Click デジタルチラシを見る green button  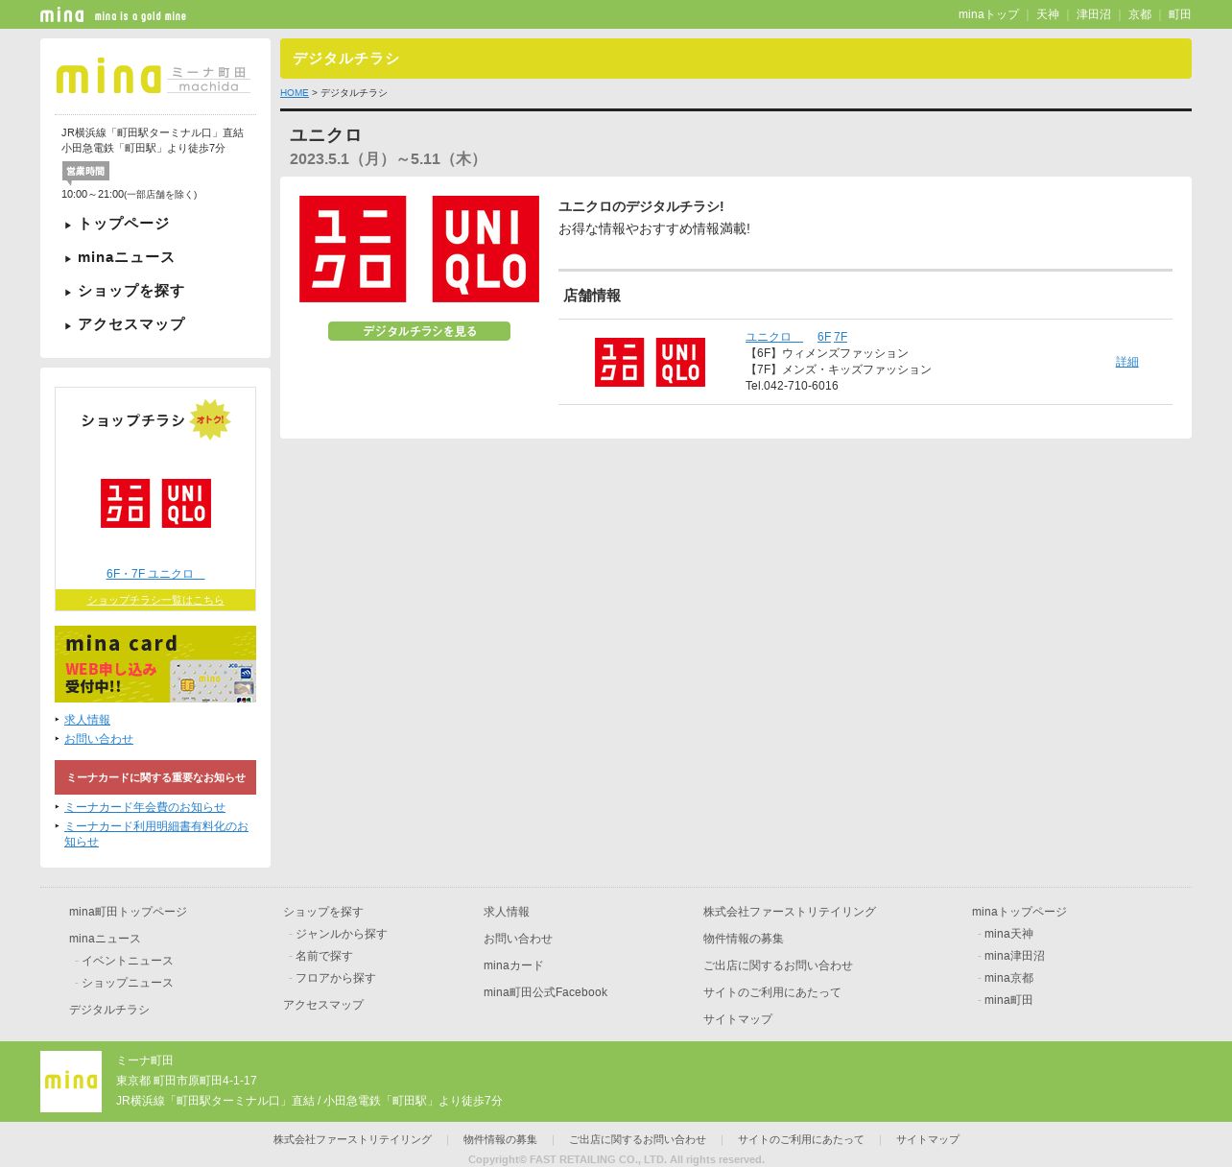(x=419, y=331)
